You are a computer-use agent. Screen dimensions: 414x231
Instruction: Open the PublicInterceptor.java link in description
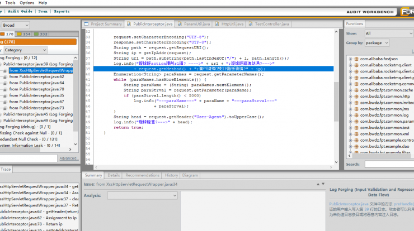pos(349,204)
